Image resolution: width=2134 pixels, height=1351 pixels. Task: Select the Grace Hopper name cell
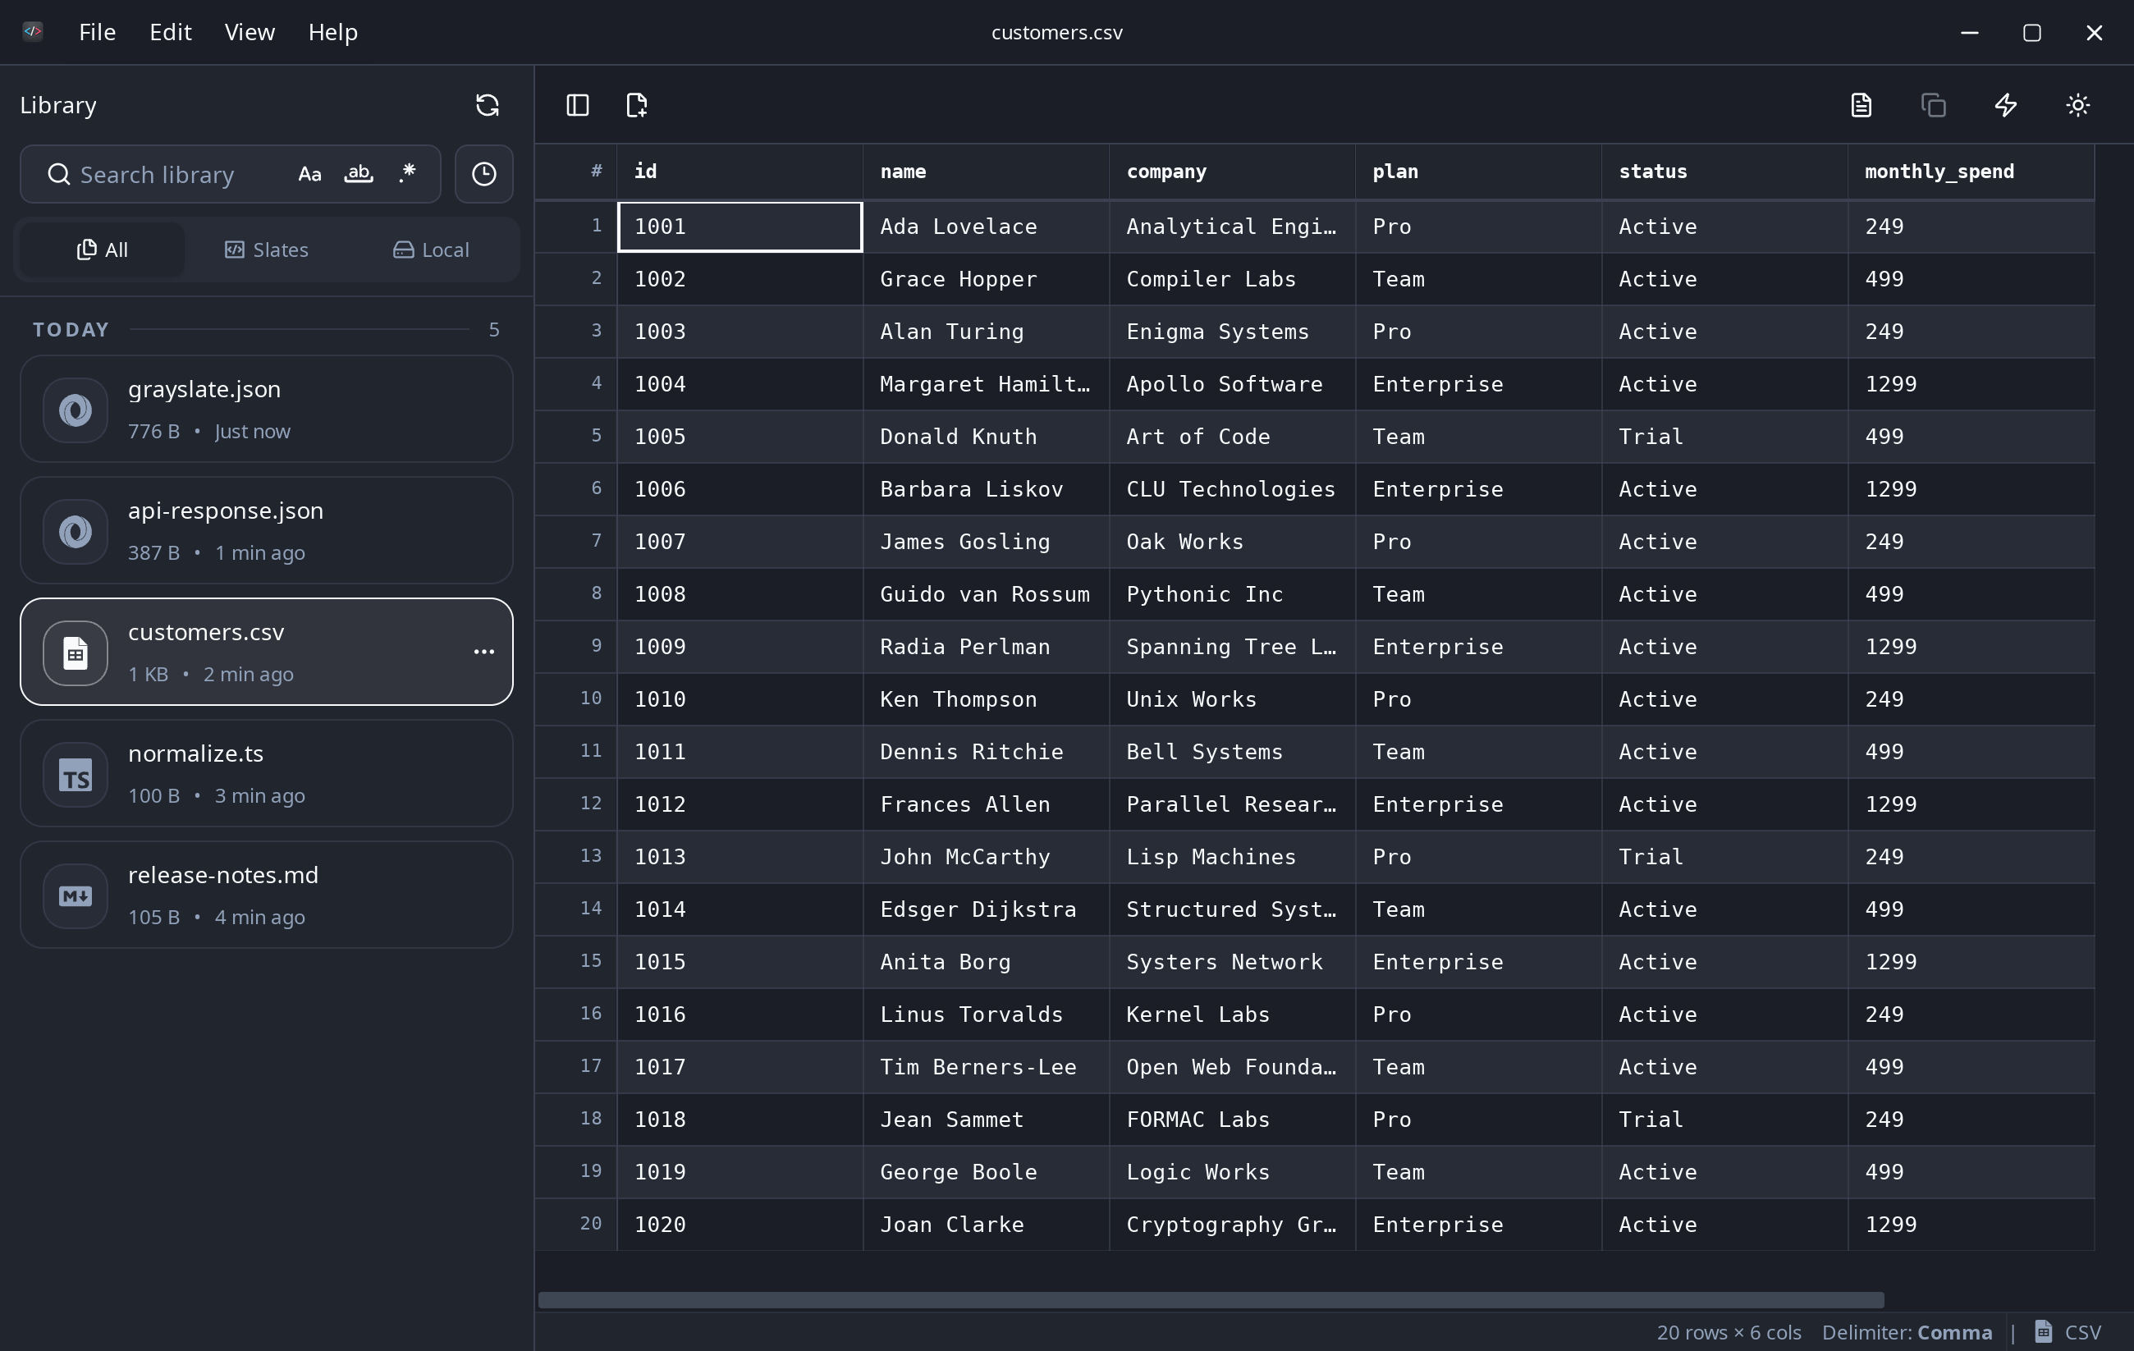click(x=987, y=279)
